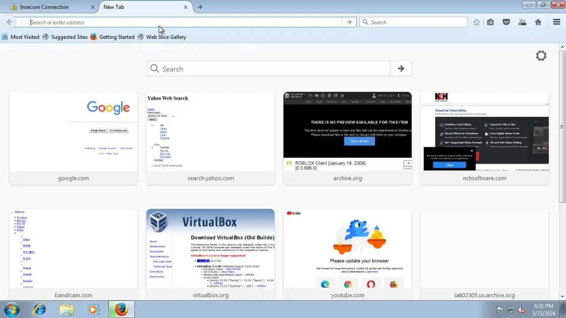566x318 pixels.
Task: Click the nchsoftware.com label text
Action: coord(485,178)
